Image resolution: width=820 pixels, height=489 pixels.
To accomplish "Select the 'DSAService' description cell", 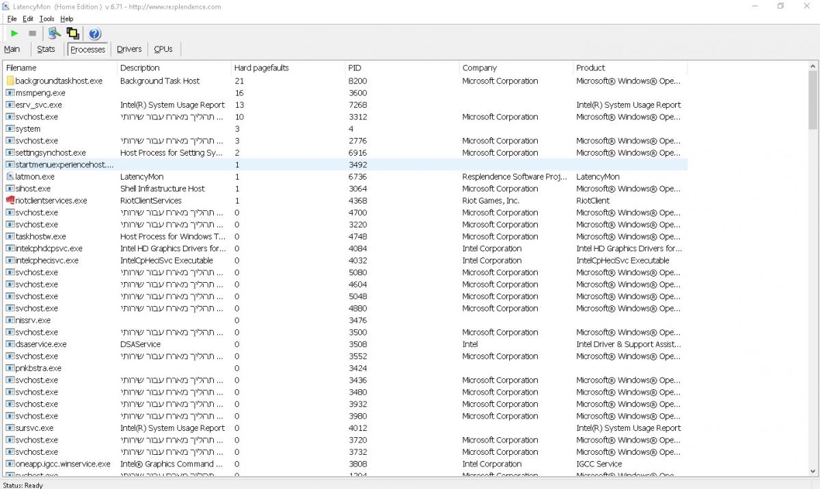I will coord(141,344).
